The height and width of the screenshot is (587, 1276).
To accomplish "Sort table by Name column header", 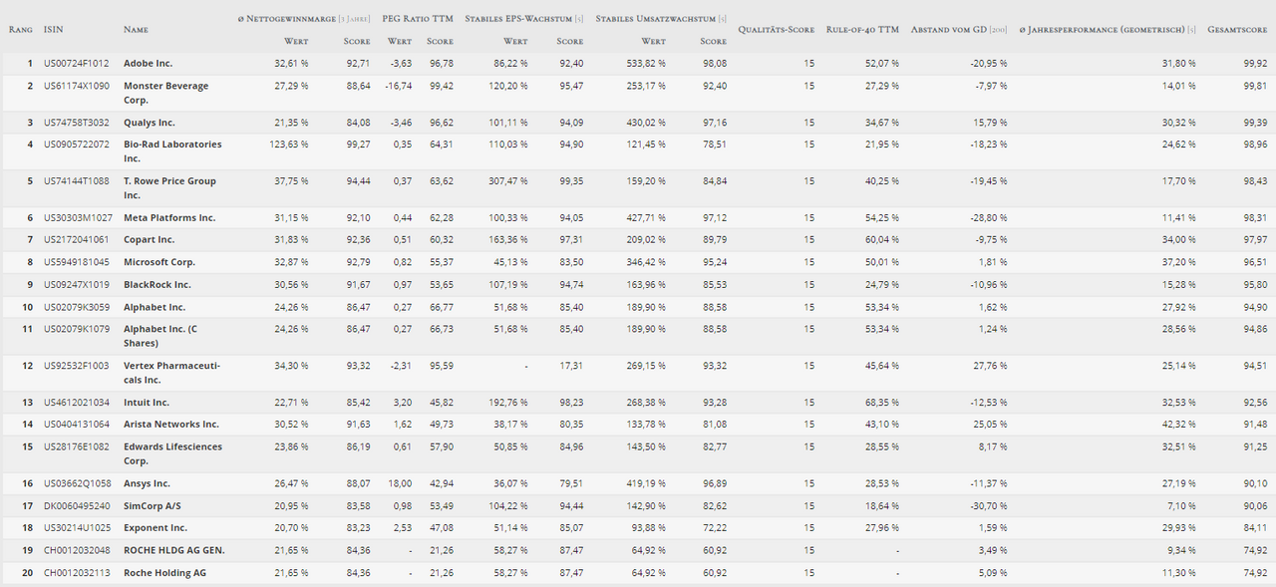I will 136,30.
